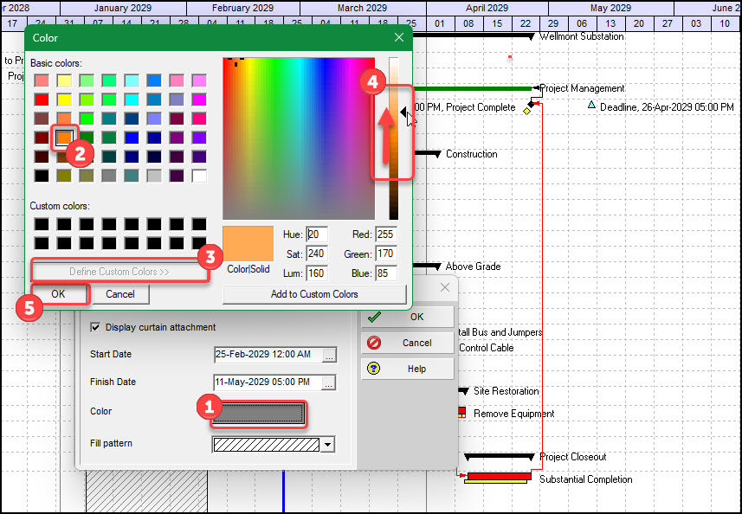The image size is (742, 514).
Task: Click red prohibited icon beside Cancel
Action: [374, 343]
